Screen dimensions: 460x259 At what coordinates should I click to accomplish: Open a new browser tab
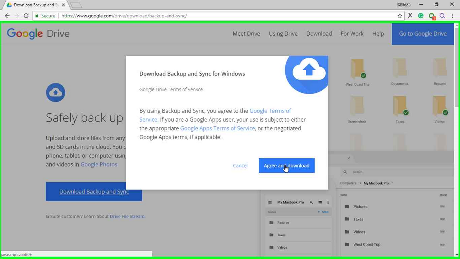tap(76, 5)
